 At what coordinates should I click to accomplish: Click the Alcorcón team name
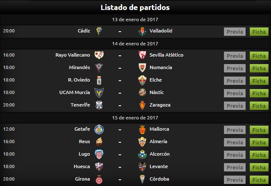(159, 154)
